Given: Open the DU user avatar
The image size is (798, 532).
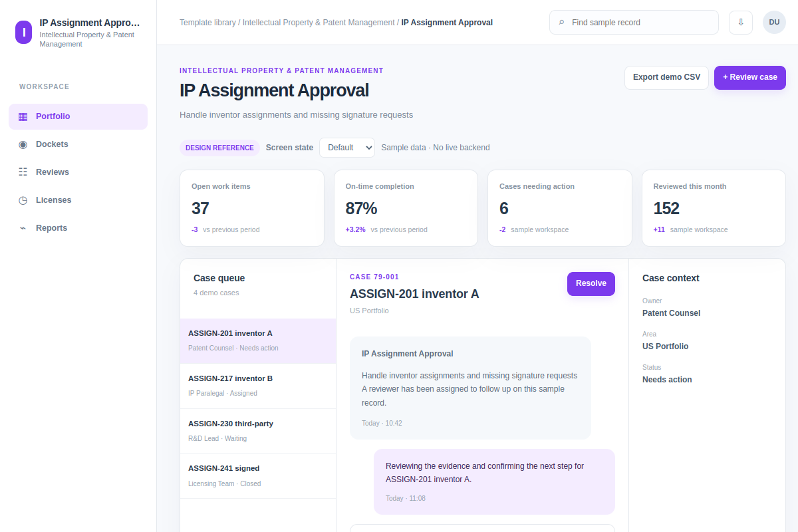Looking at the screenshot, I should click(774, 22).
